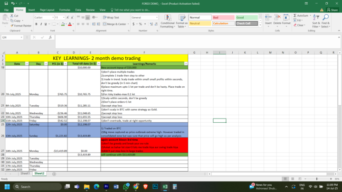Open Sort & Filter options

click(316, 21)
